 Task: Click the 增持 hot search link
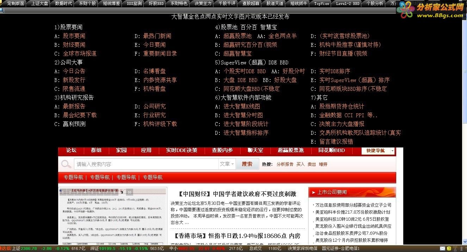click(x=323, y=164)
